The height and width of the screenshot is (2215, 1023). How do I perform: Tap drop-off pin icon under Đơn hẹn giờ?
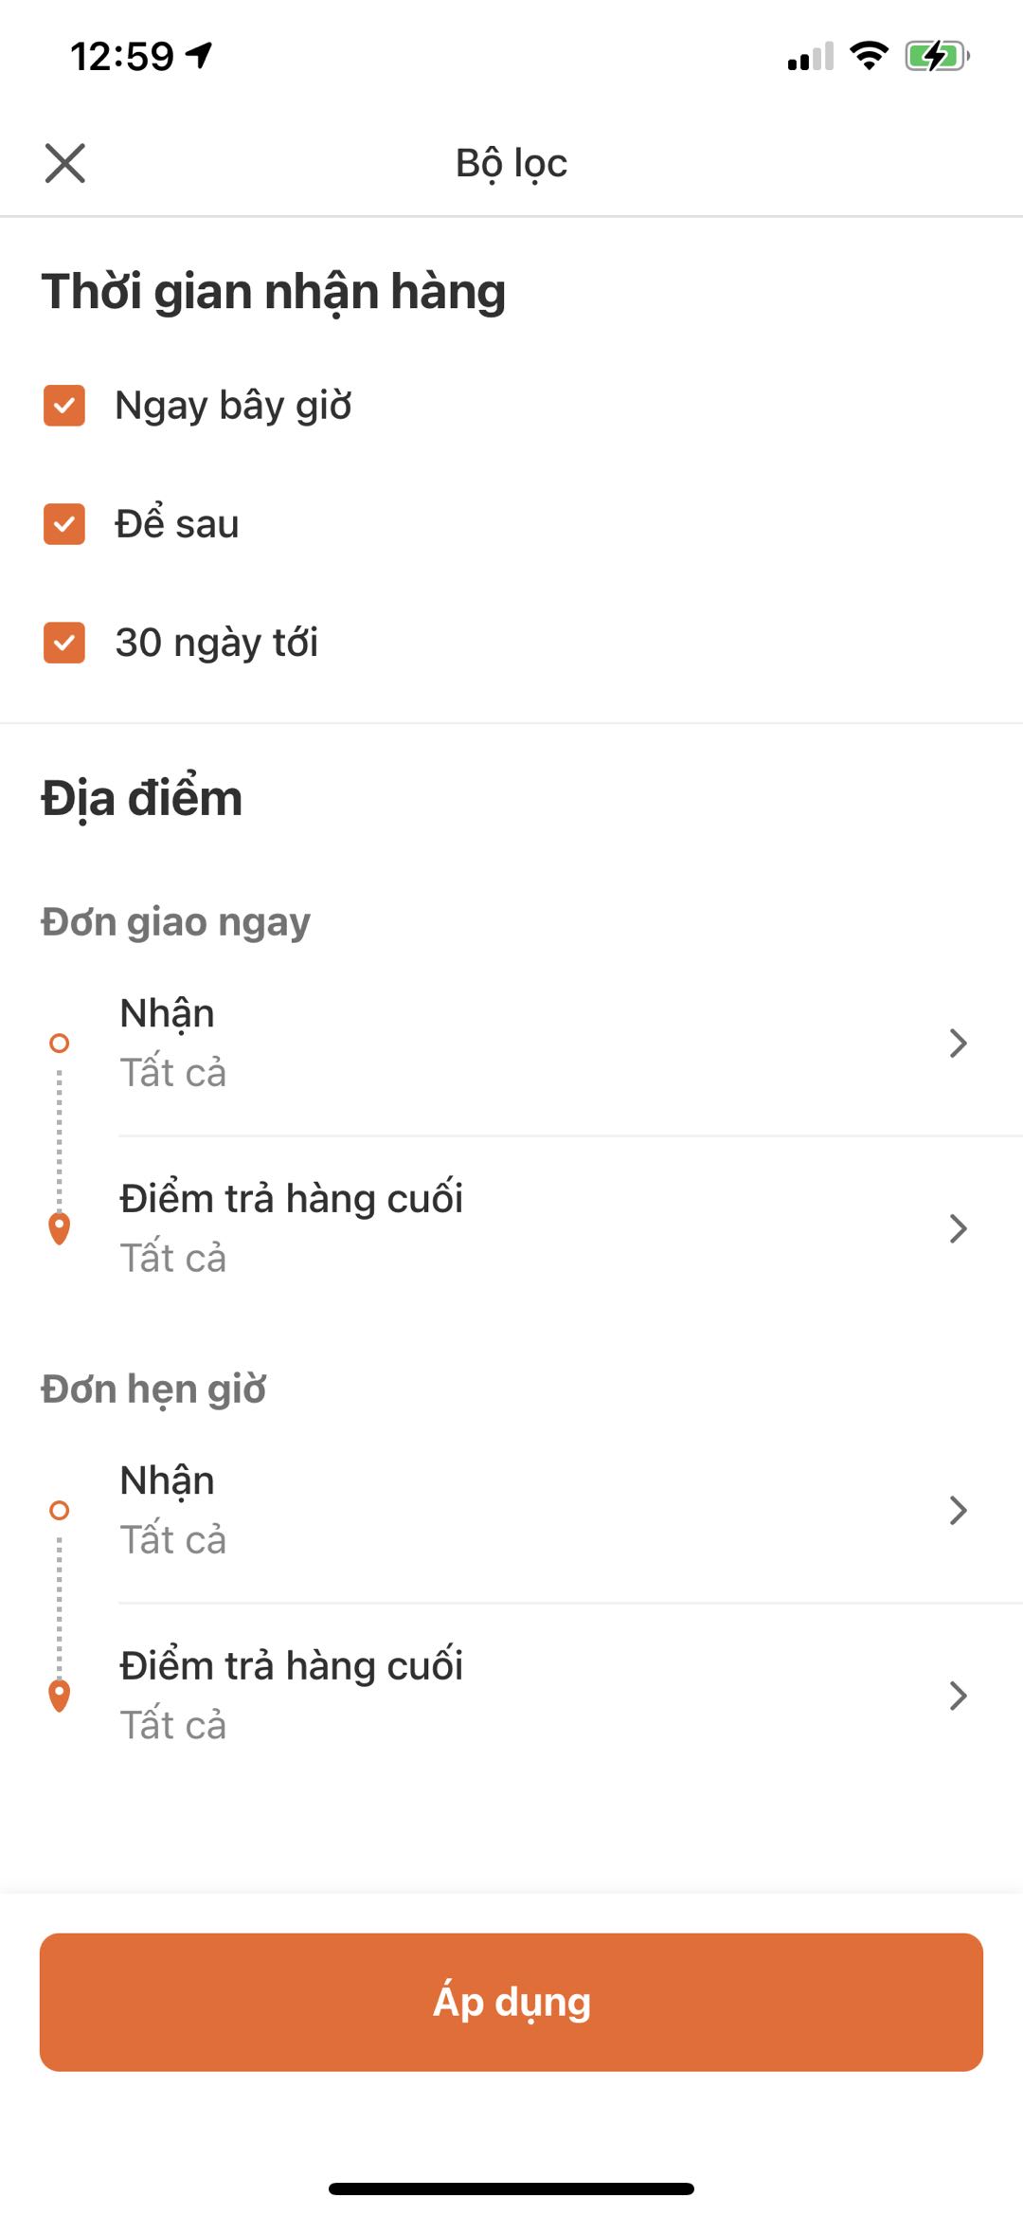point(59,1696)
